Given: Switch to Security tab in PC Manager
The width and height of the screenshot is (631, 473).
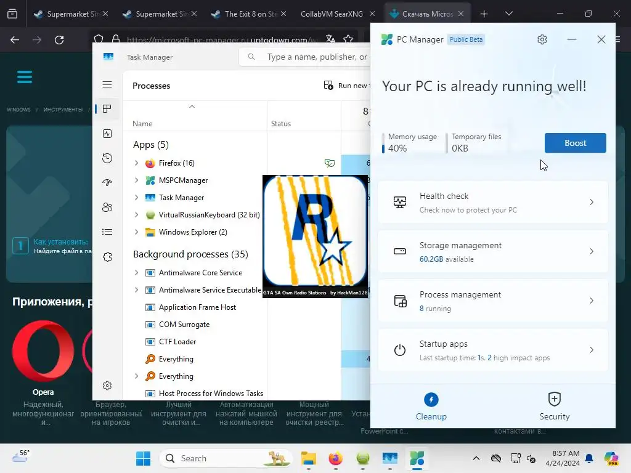Looking at the screenshot, I should [x=554, y=406].
